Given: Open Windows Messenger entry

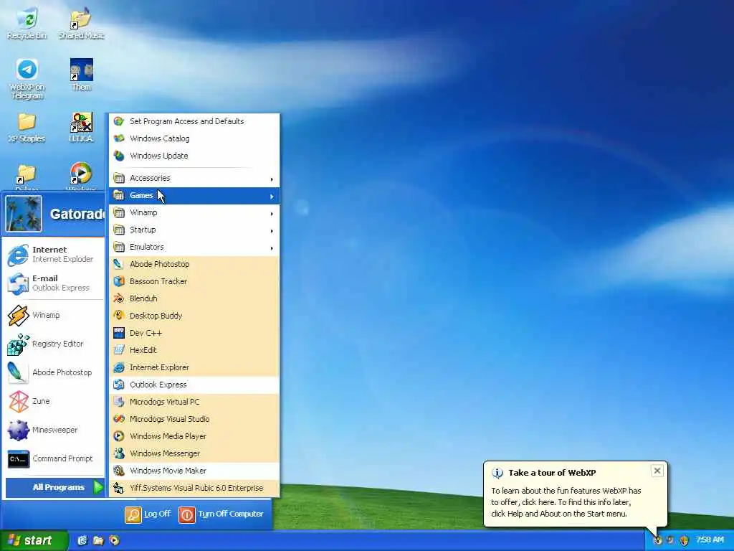Looking at the screenshot, I should coord(194,453).
